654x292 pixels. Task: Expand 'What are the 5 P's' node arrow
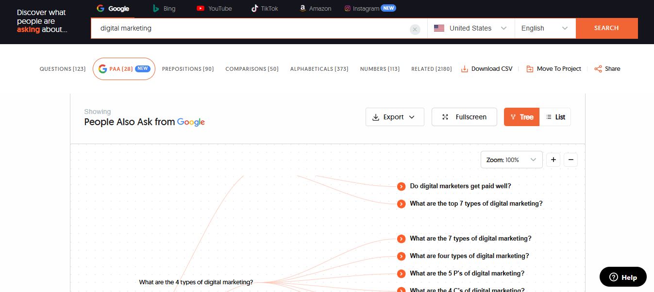click(401, 274)
